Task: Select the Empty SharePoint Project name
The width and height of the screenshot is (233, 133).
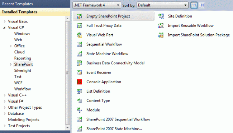Action: (x=108, y=16)
